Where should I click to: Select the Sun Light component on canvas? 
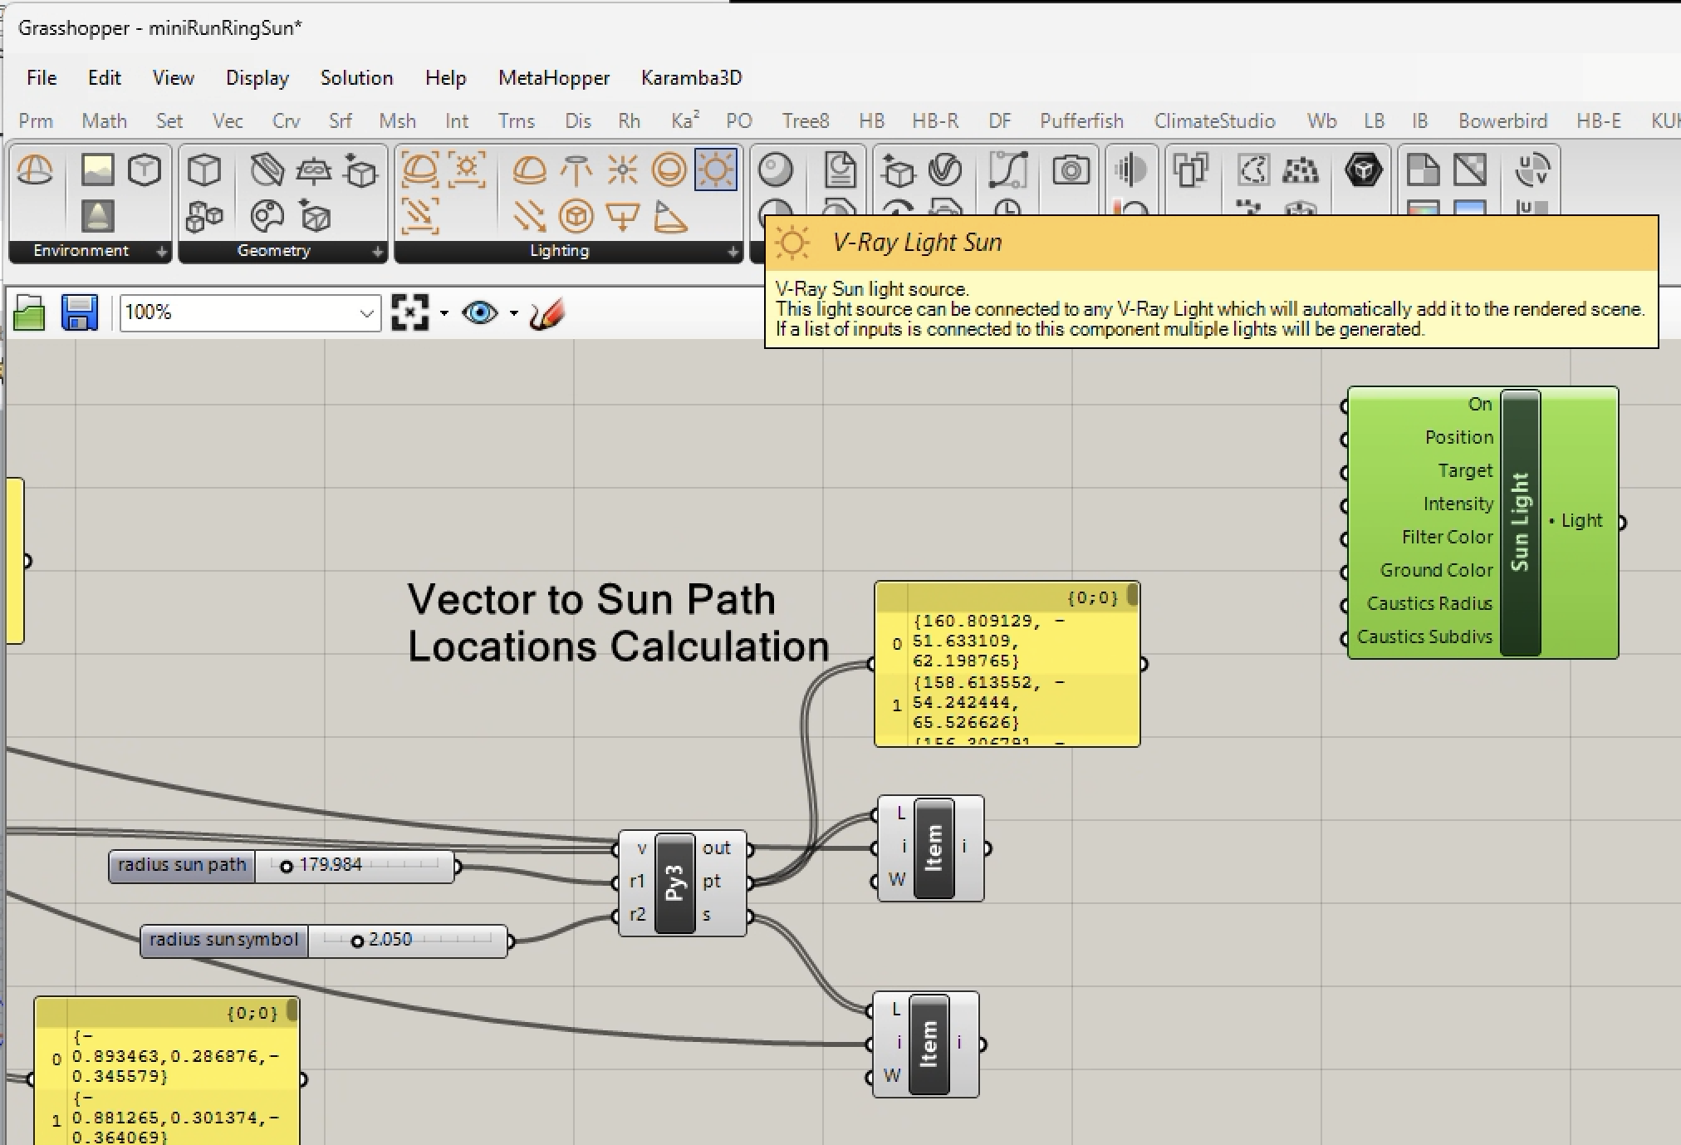point(1483,523)
